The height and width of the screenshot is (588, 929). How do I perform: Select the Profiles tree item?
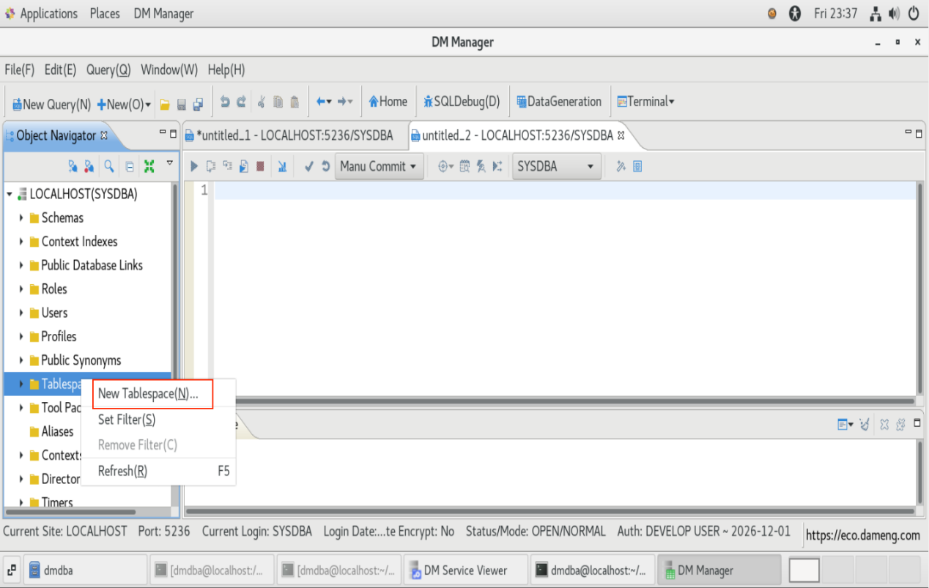(59, 337)
